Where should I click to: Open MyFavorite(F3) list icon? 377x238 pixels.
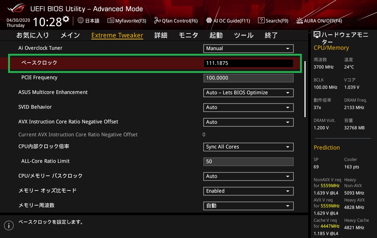point(110,21)
